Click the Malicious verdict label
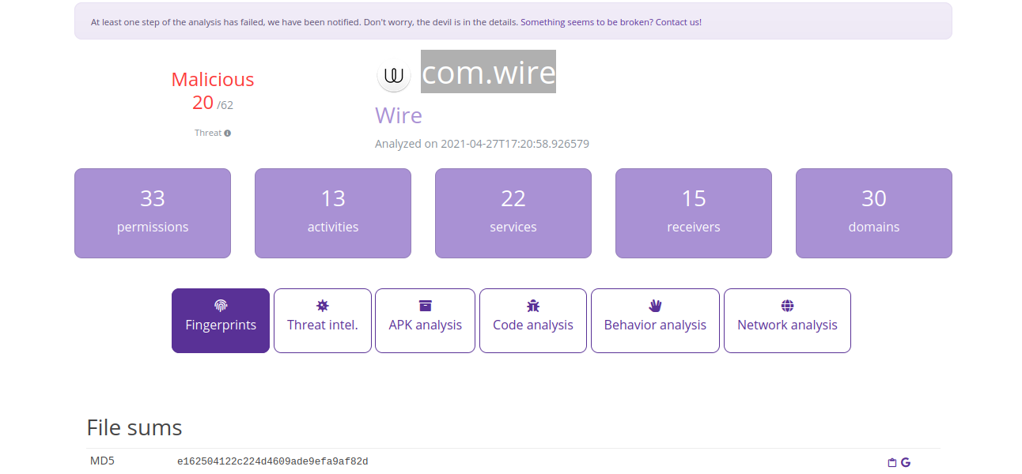This screenshot has height=474, width=1022. (213, 80)
